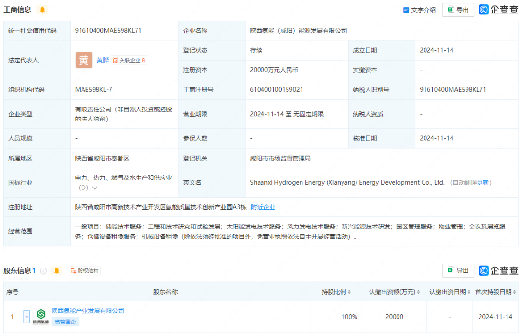The height and width of the screenshot is (335, 521).
Task: Expand shareholder row plus toggle
Action: coord(27,317)
